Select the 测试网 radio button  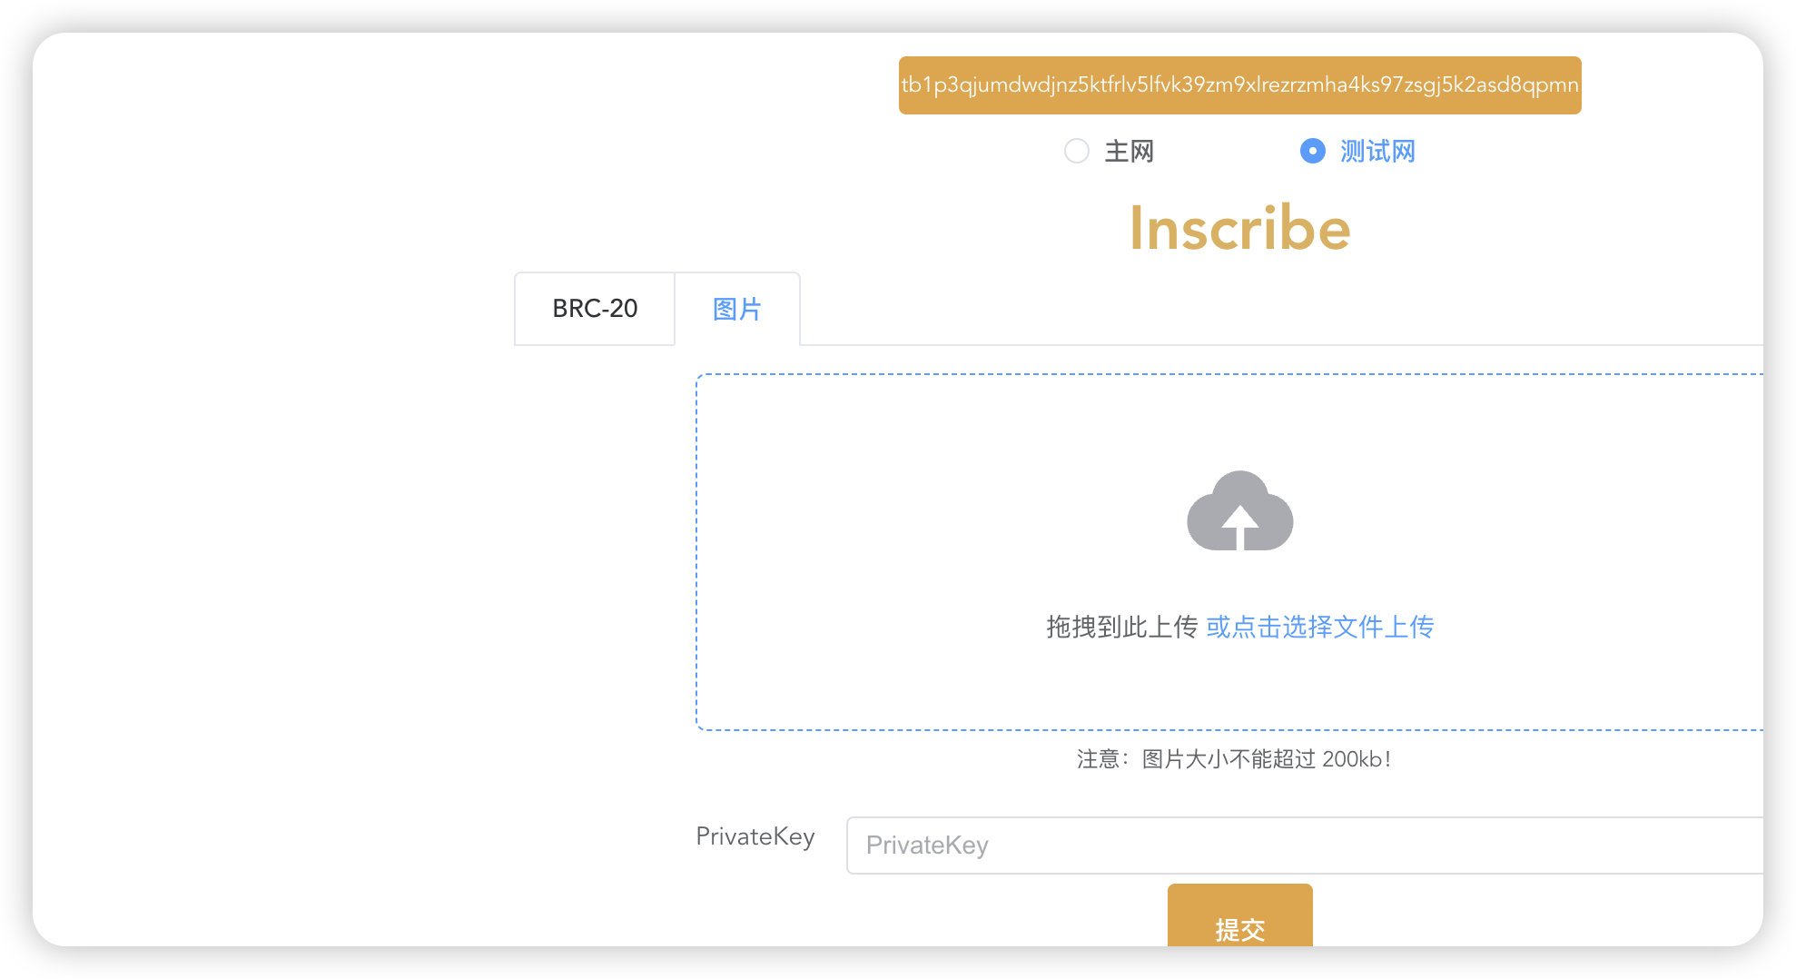click(x=1313, y=151)
